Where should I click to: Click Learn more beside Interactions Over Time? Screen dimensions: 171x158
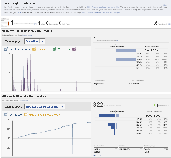(x=27, y=35)
